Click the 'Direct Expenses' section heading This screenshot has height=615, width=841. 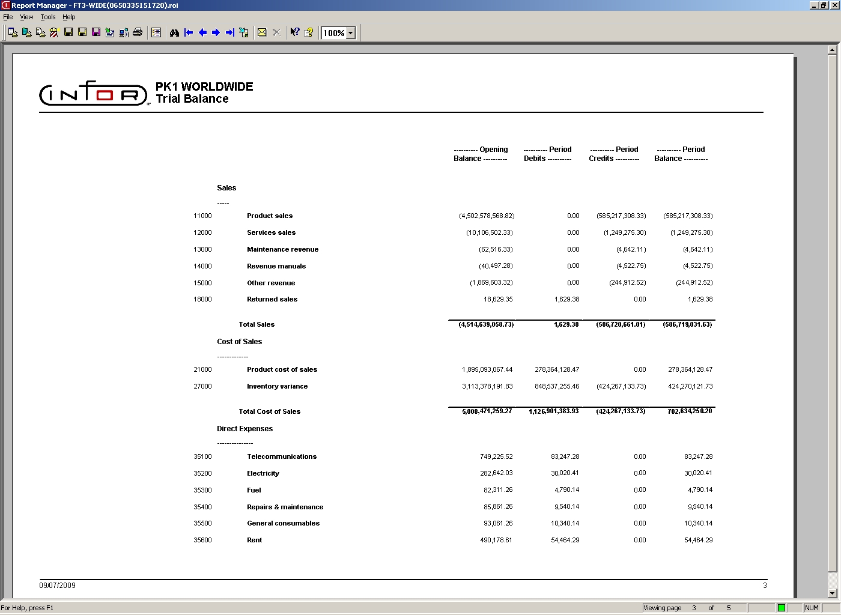[244, 429]
